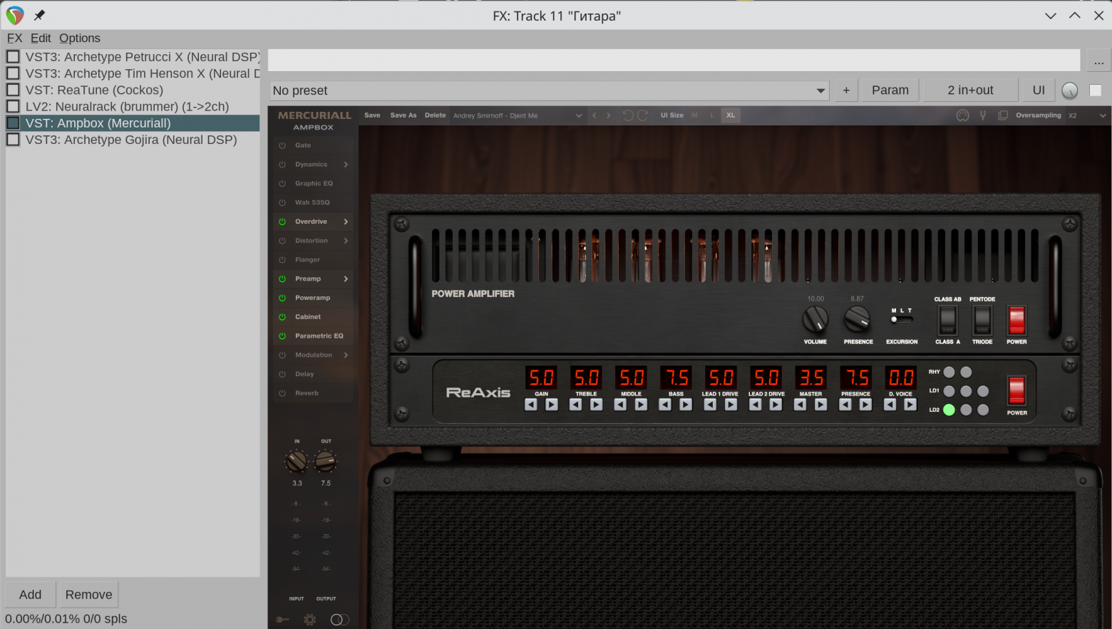Toggle the FX bypass checkbox beside wet knob
1112x629 pixels.
click(x=1096, y=90)
